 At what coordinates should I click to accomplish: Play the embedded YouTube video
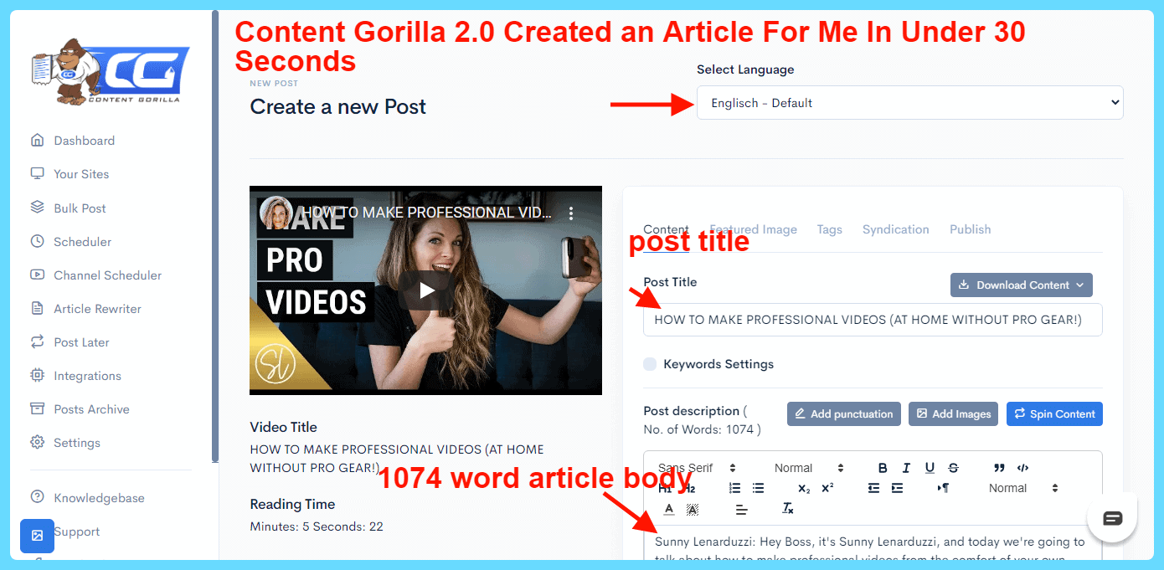tap(426, 290)
